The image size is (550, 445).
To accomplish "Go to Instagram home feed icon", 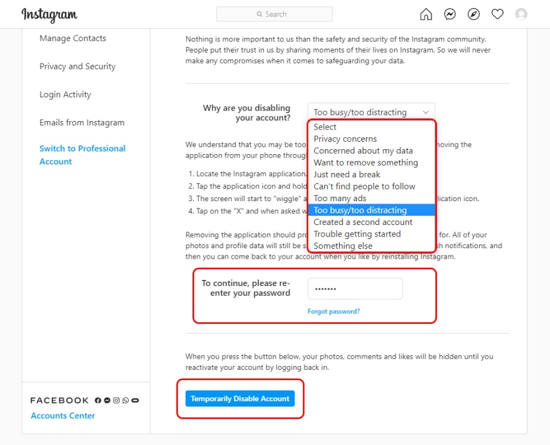I will (x=426, y=14).
